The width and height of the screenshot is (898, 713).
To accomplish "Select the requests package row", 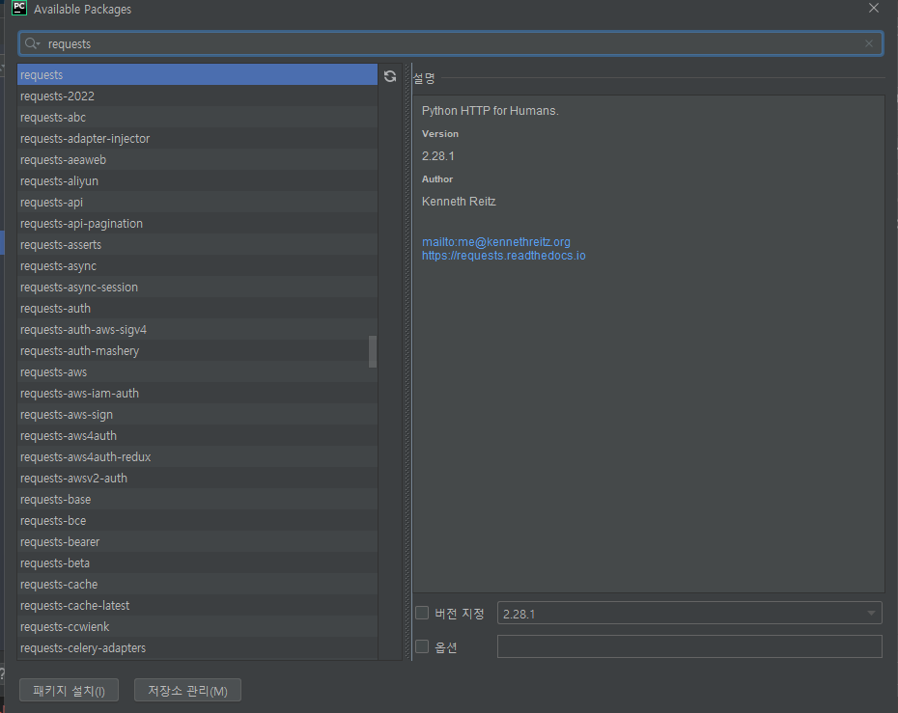I will tap(197, 75).
